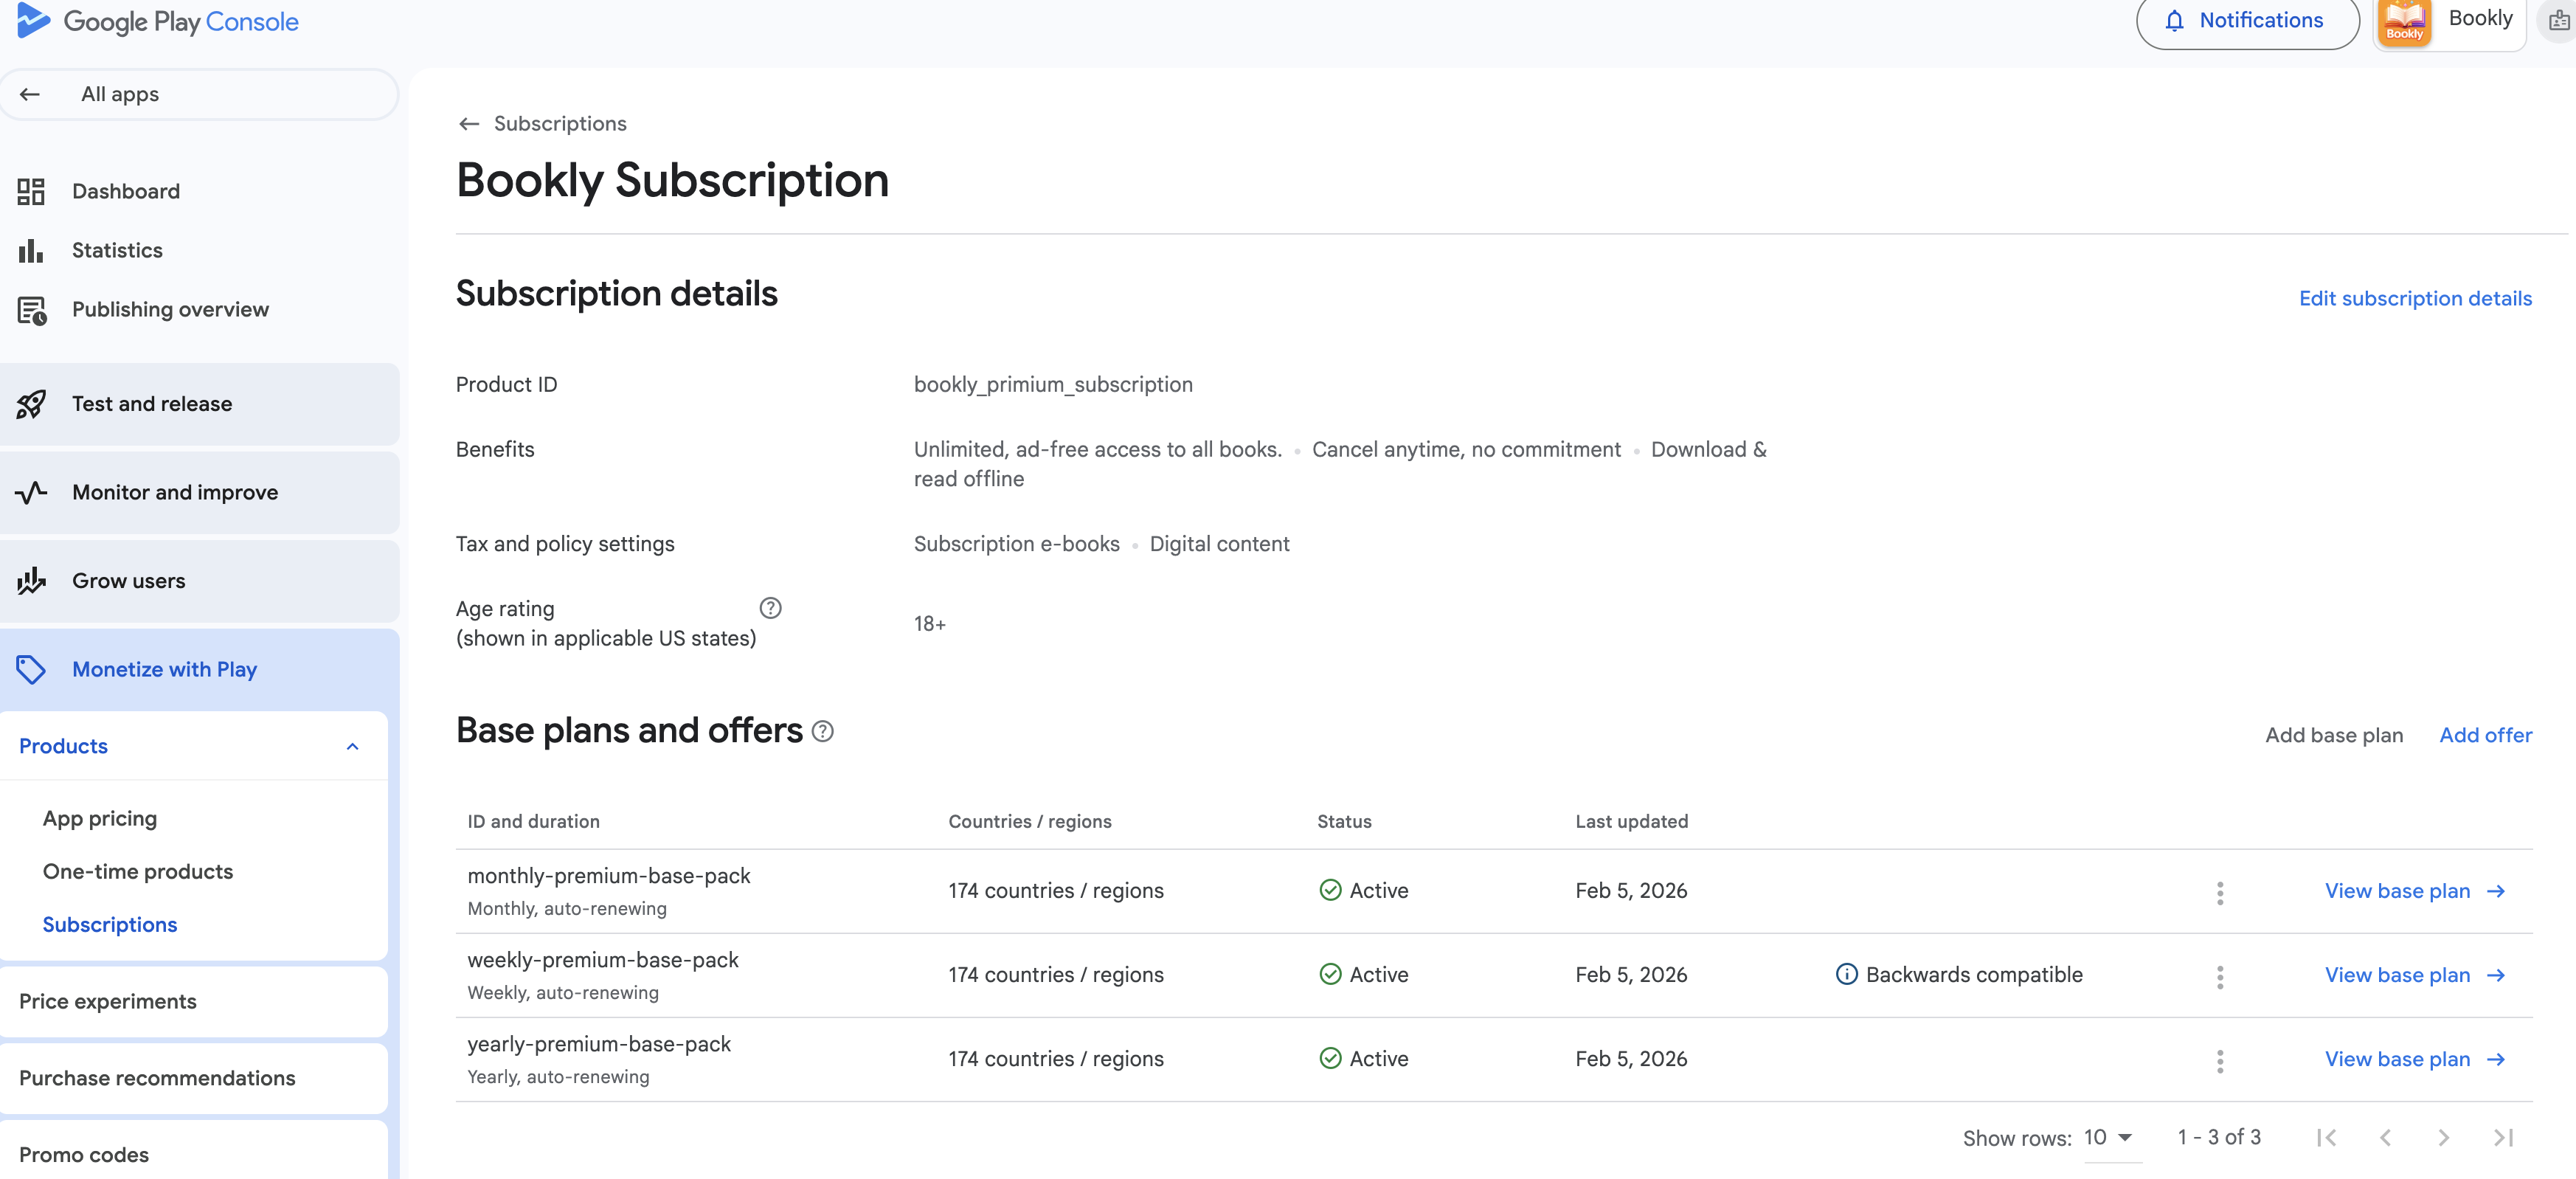
Task: Click the back arrow beside Subscriptions breadcrumb
Action: point(469,124)
